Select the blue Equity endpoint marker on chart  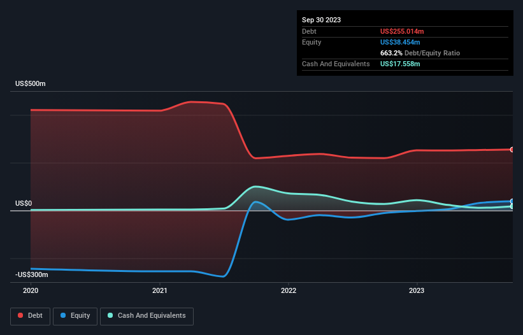512,201
